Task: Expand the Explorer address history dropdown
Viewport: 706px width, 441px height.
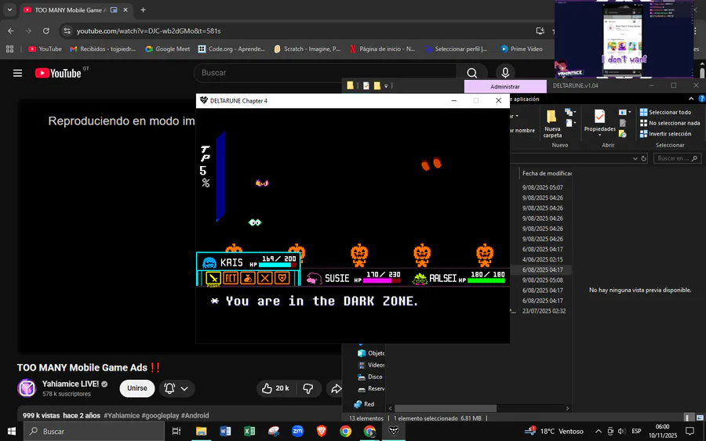Action: 635,158
